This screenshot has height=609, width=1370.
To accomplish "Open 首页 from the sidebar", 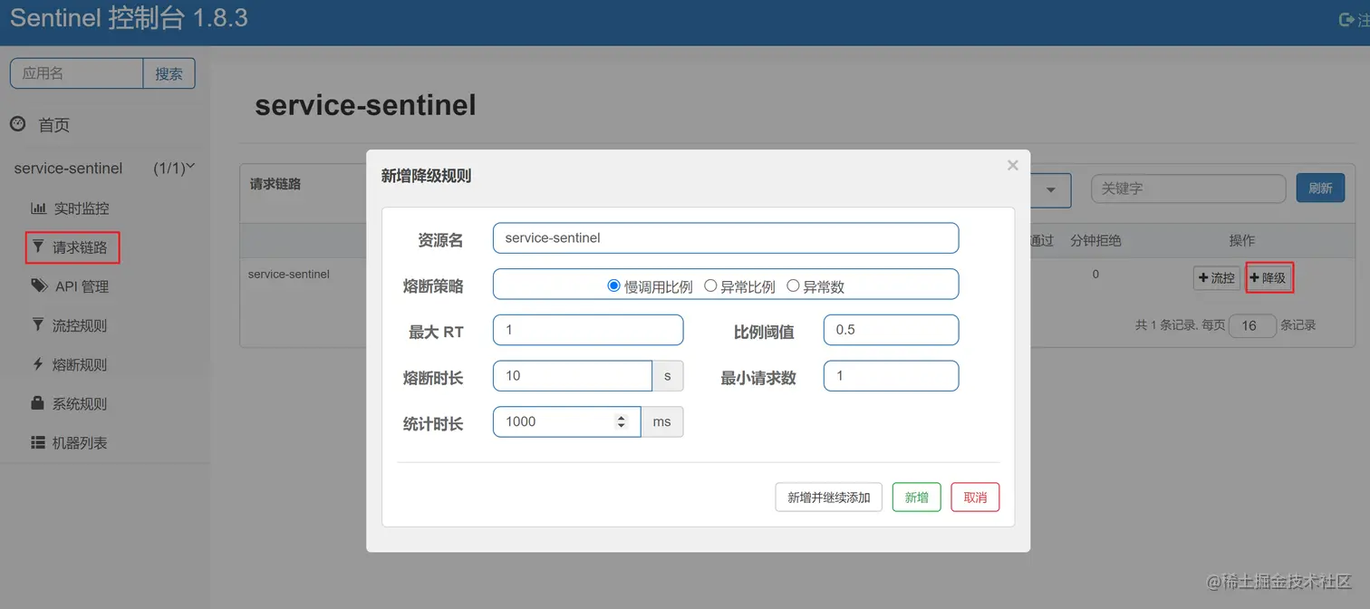I will pyautogui.click(x=53, y=125).
